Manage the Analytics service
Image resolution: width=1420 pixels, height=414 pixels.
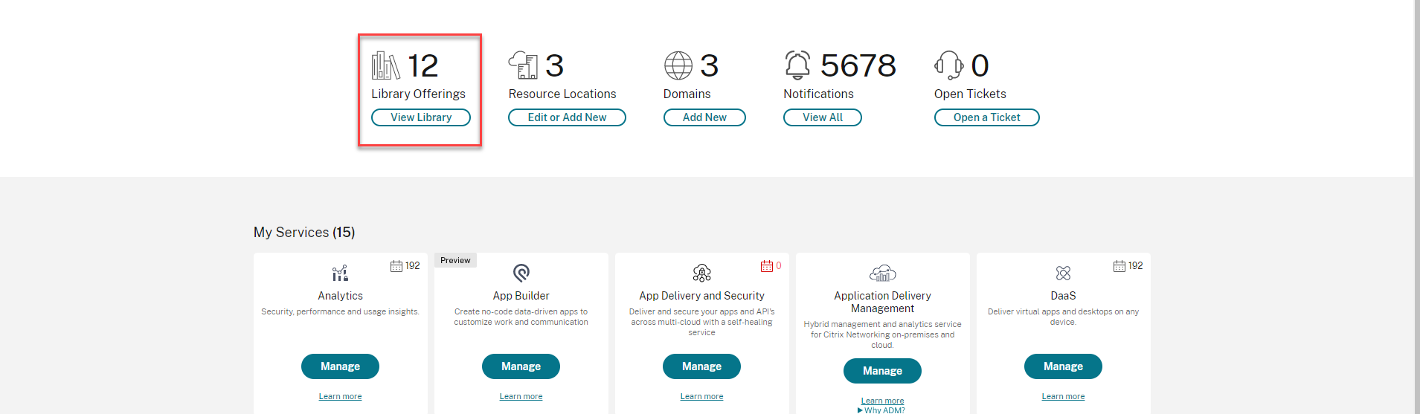click(x=340, y=366)
